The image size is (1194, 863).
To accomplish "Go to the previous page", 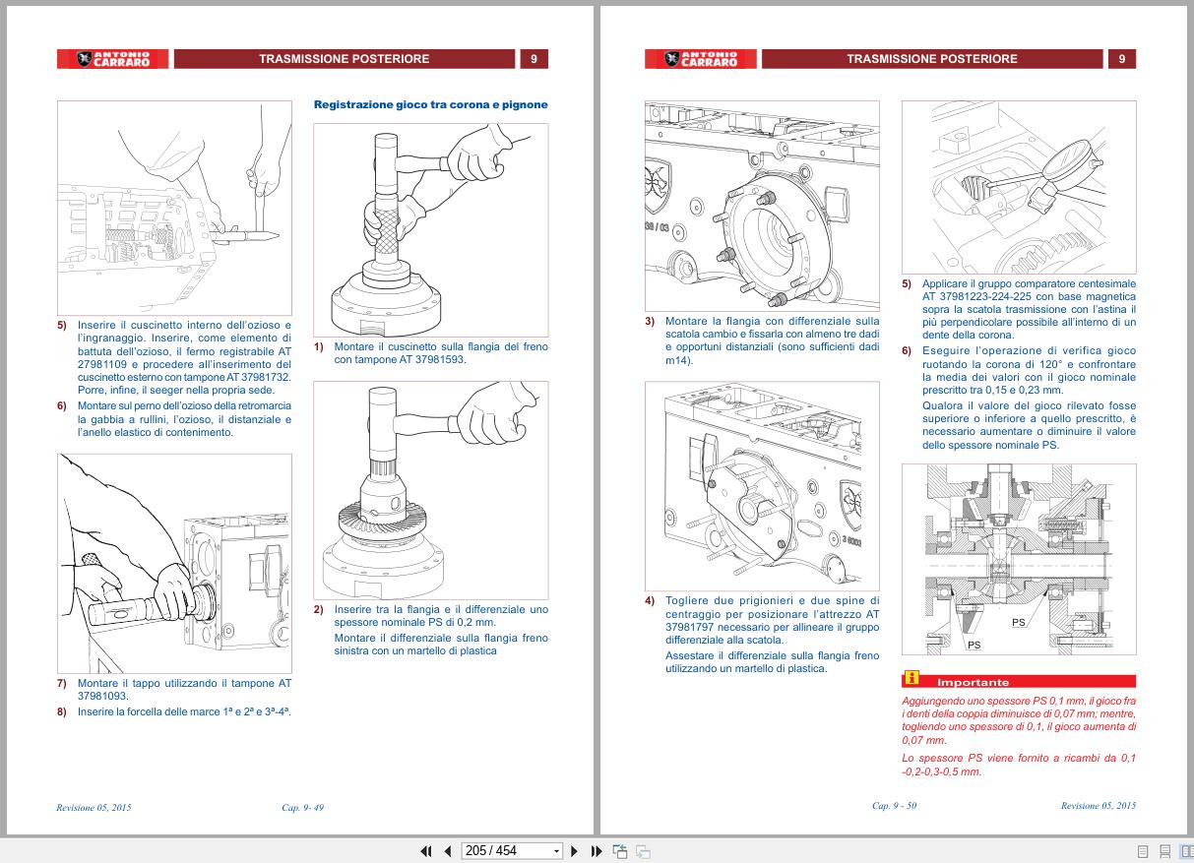I will 448,851.
